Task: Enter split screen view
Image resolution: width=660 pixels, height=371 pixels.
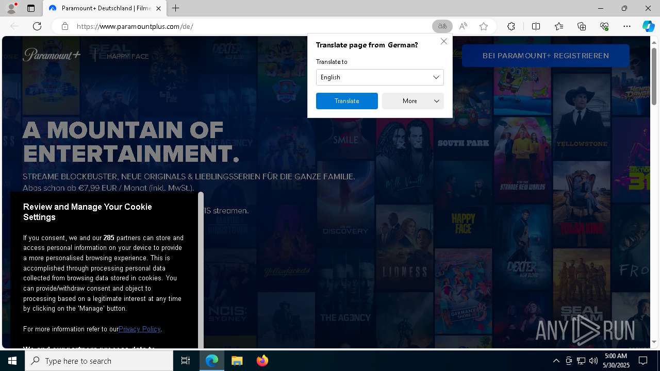Action: tap(536, 26)
